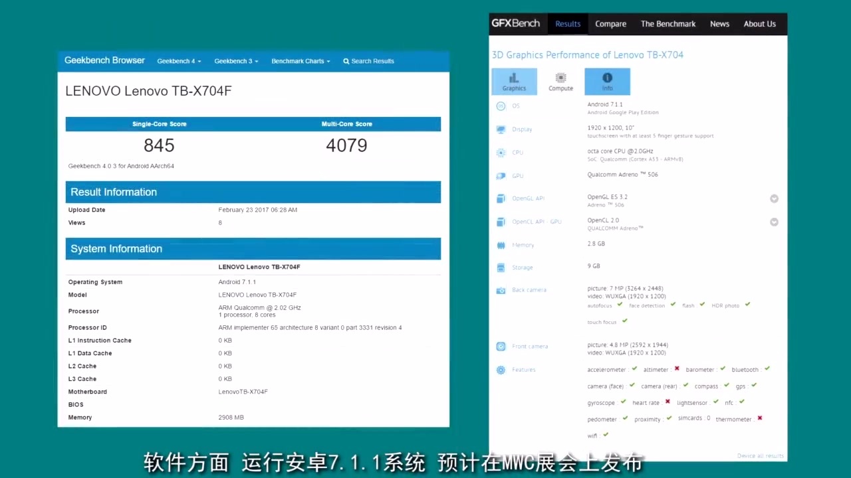Open The Benchmark menu item
The height and width of the screenshot is (478, 851).
[668, 24]
